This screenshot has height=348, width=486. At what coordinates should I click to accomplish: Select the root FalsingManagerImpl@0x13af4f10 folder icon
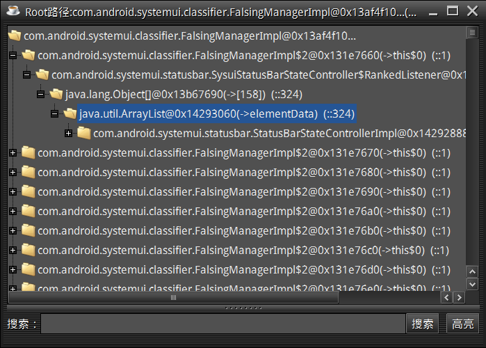tap(15, 35)
